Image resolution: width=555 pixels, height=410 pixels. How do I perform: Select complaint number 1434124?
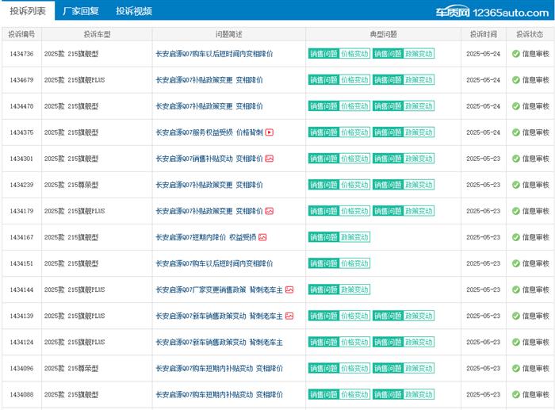21,342
